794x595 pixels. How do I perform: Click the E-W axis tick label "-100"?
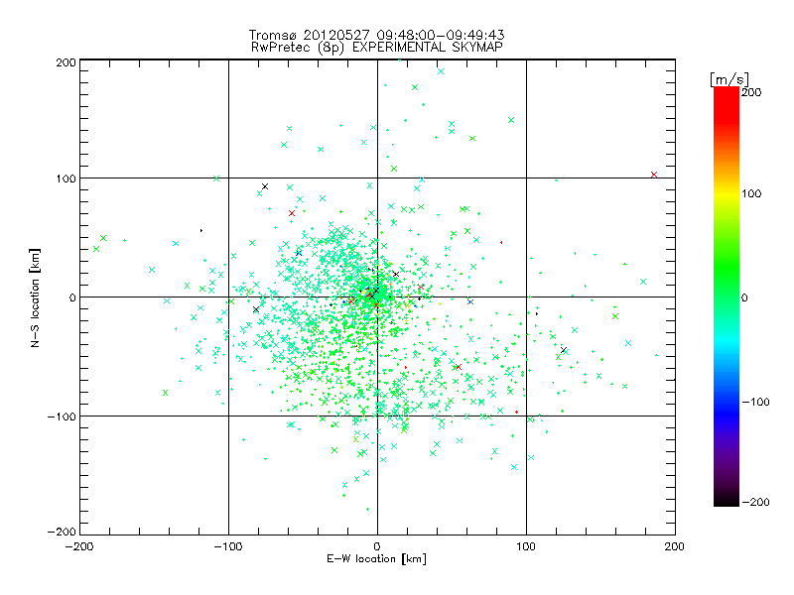(x=228, y=546)
